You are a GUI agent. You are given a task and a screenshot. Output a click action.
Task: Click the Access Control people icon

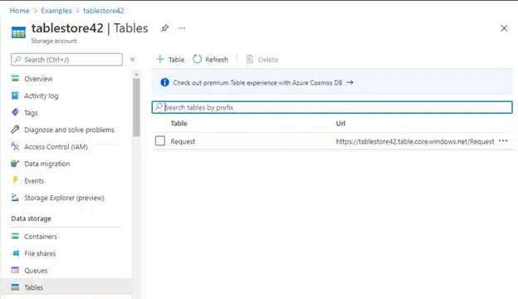coord(15,146)
